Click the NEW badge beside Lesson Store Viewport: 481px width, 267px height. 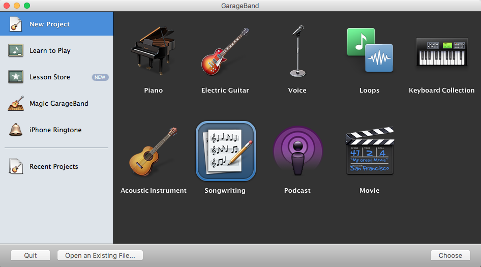100,77
